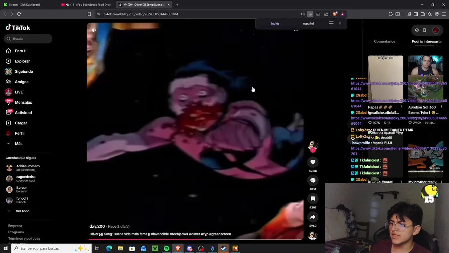Click the Buscar search field
449x253 pixels.
coord(28,39)
